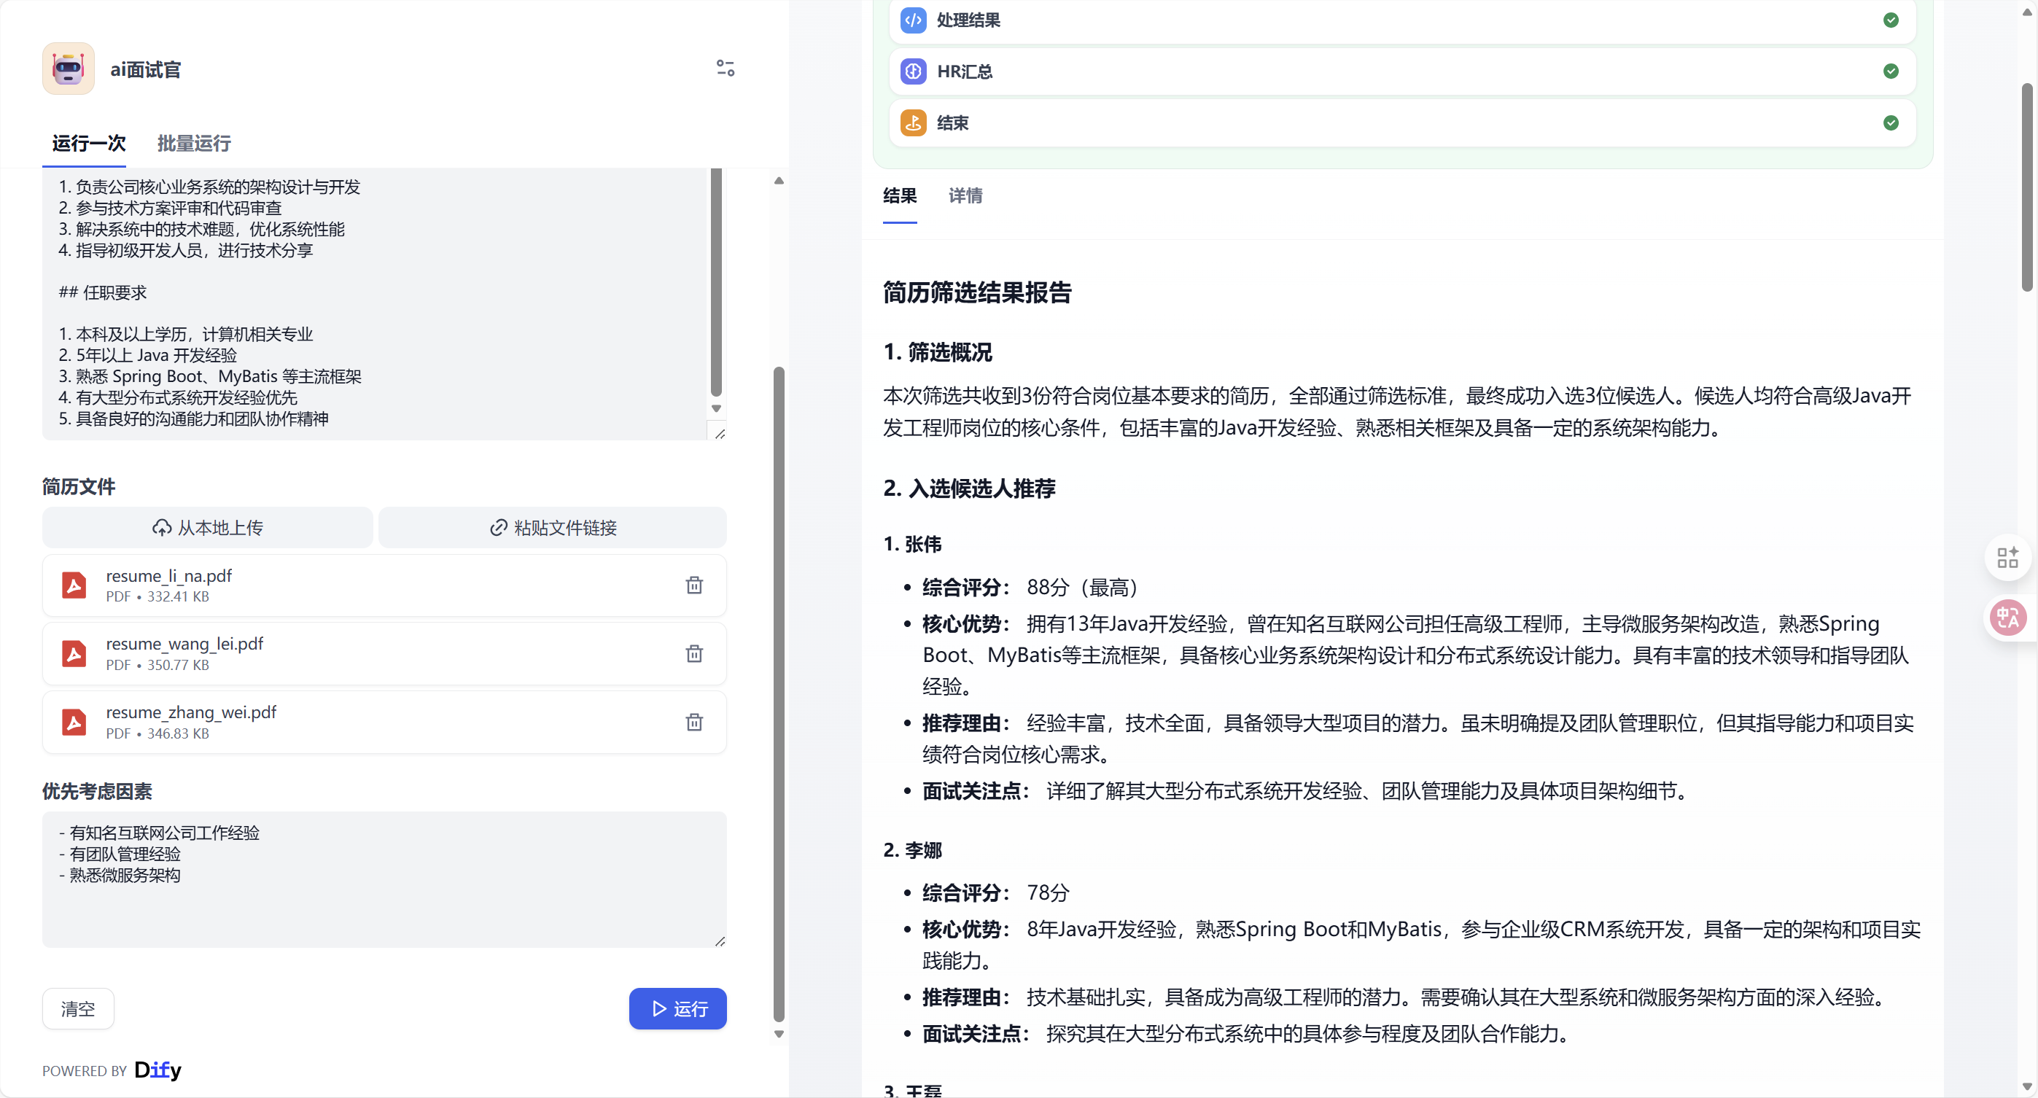Expand the 处理结果 workflow node details

(1345, 20)
